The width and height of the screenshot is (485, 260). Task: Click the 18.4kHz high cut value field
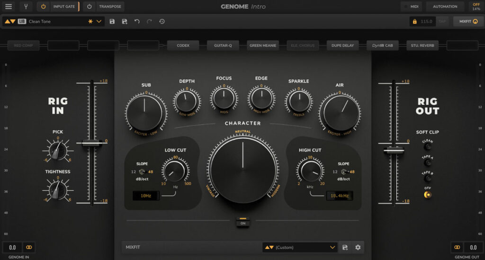click(339, 196)
